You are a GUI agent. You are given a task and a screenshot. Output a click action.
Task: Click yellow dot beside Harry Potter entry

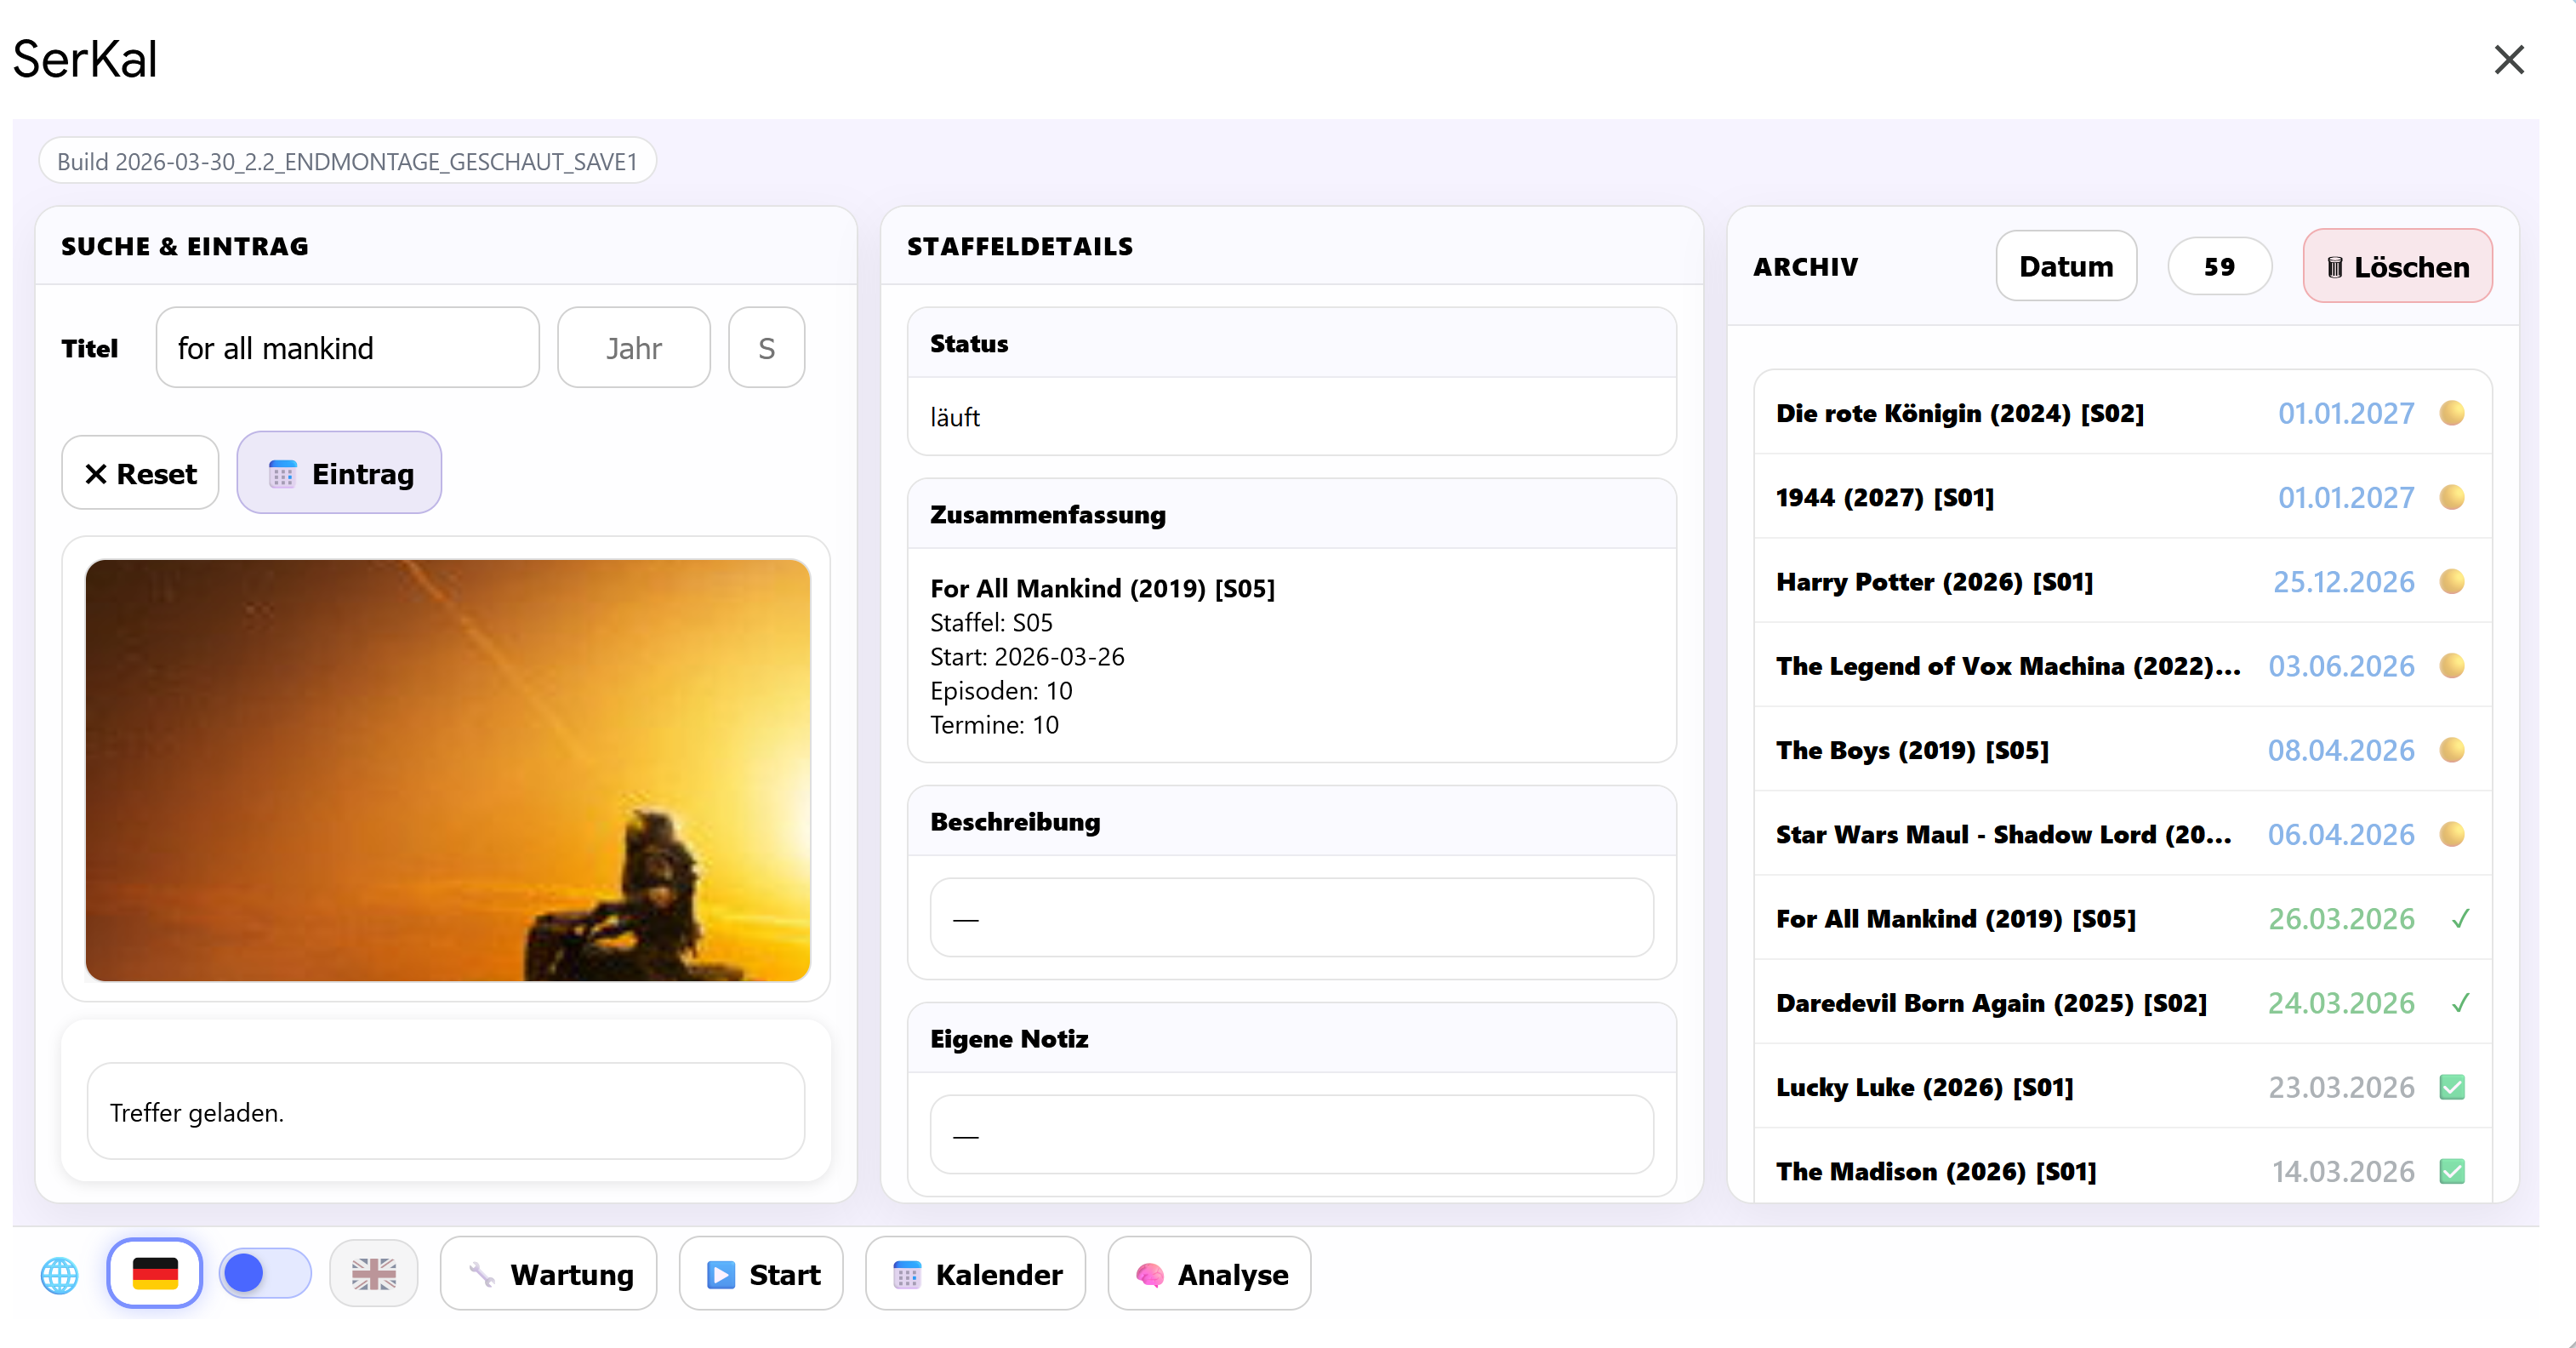tap(2451, 581)
